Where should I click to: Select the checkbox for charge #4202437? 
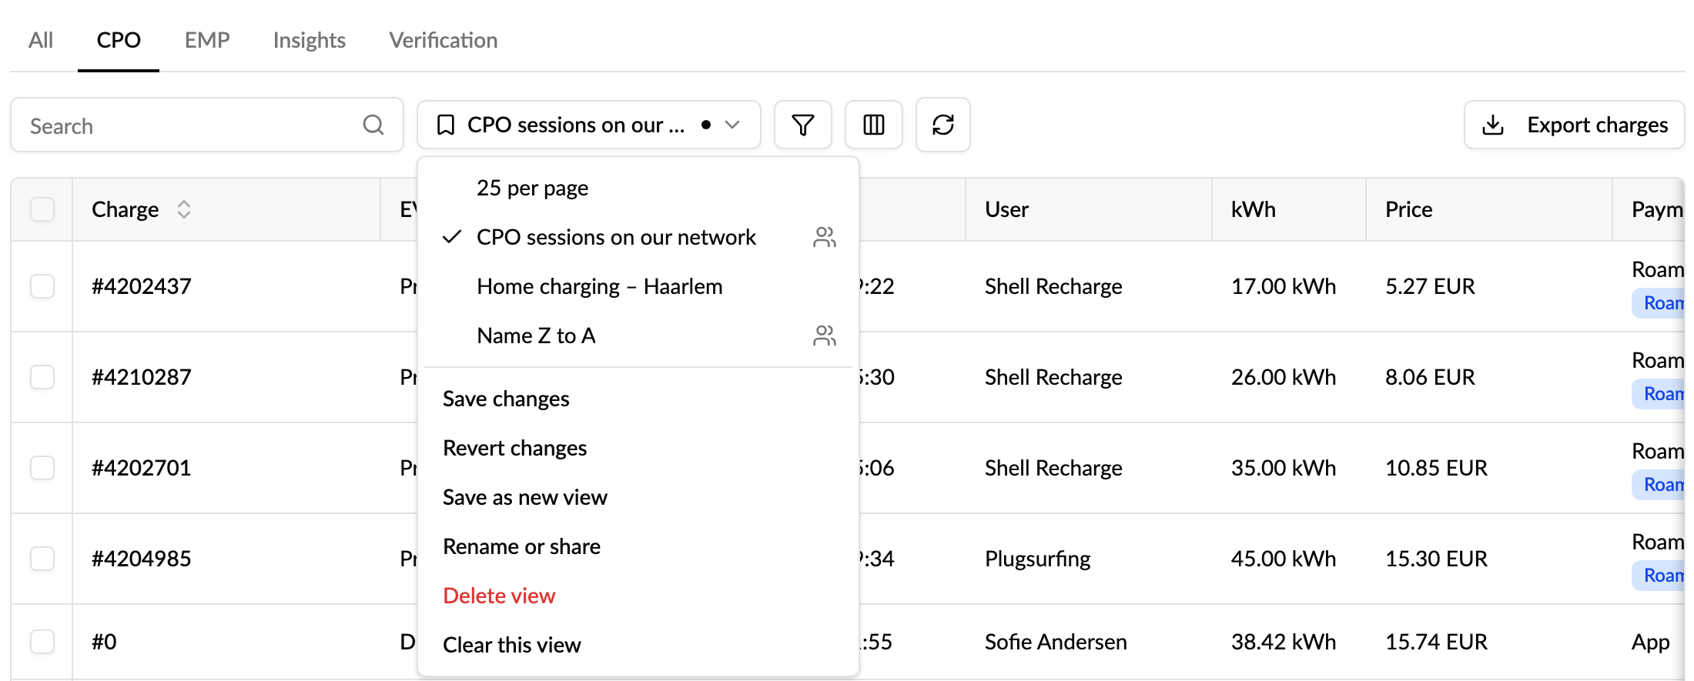point(42,286)
